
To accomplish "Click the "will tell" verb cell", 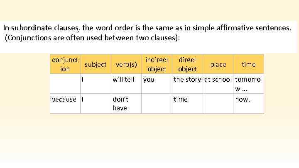I will [x=123, y=79].
